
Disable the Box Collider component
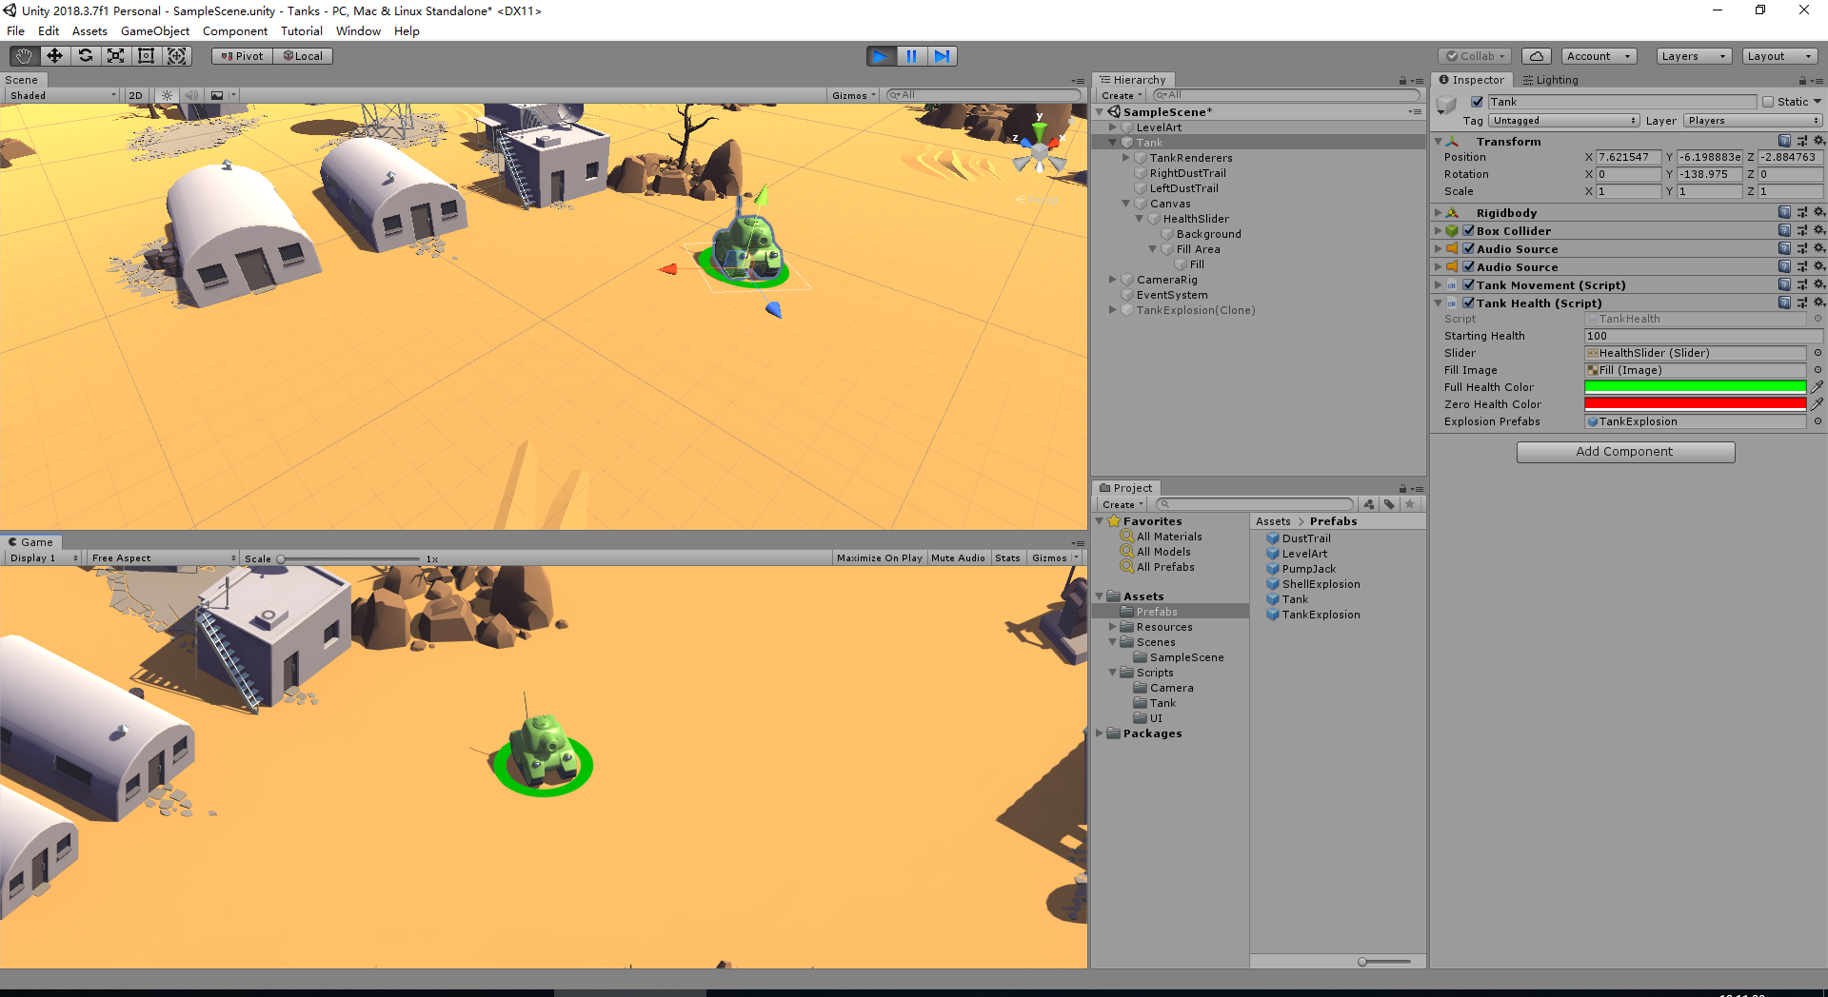(1467, 230)
